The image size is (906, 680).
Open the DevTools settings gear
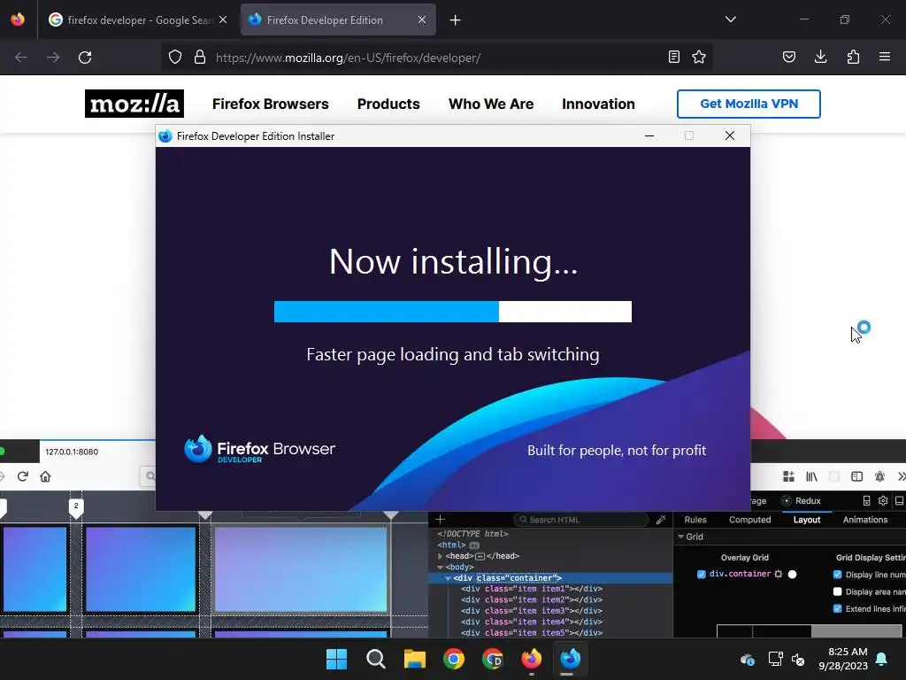(883, 501)
